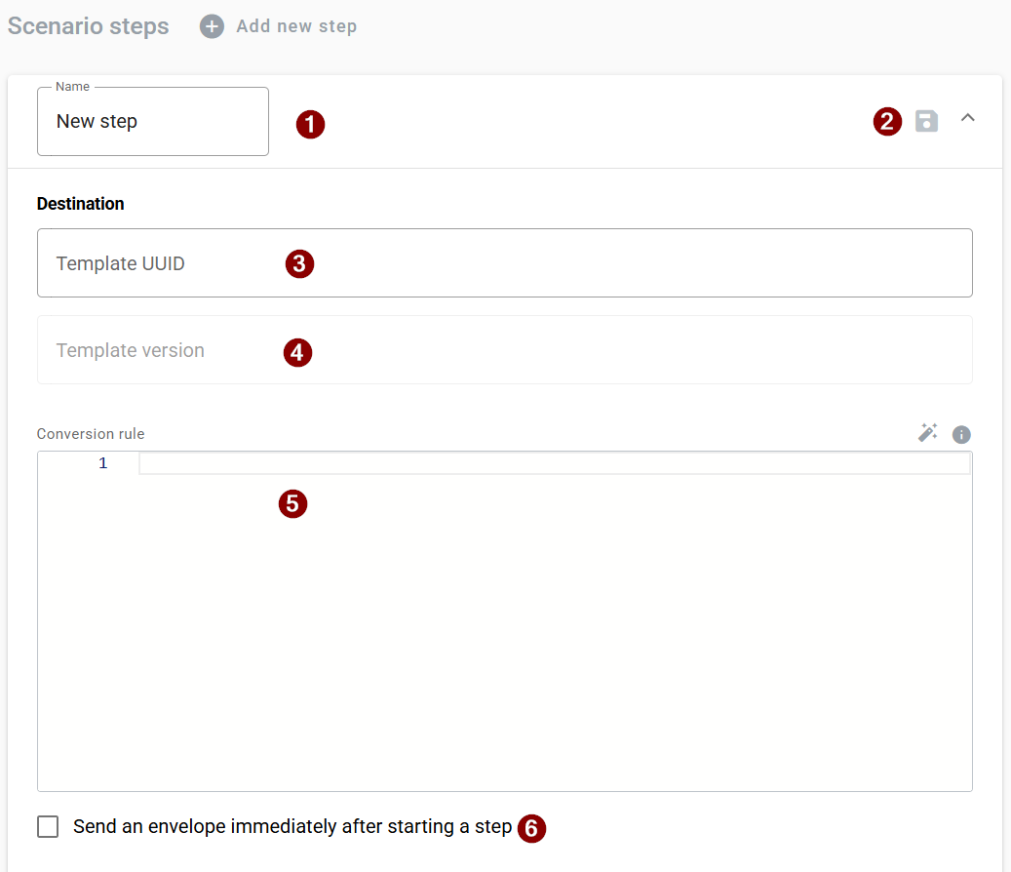Enable the Send an envelope immediately checkbox

coord(48,827)
